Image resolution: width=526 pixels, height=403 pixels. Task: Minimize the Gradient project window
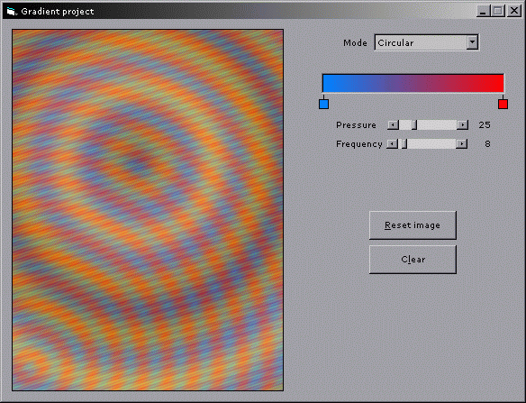483,11
